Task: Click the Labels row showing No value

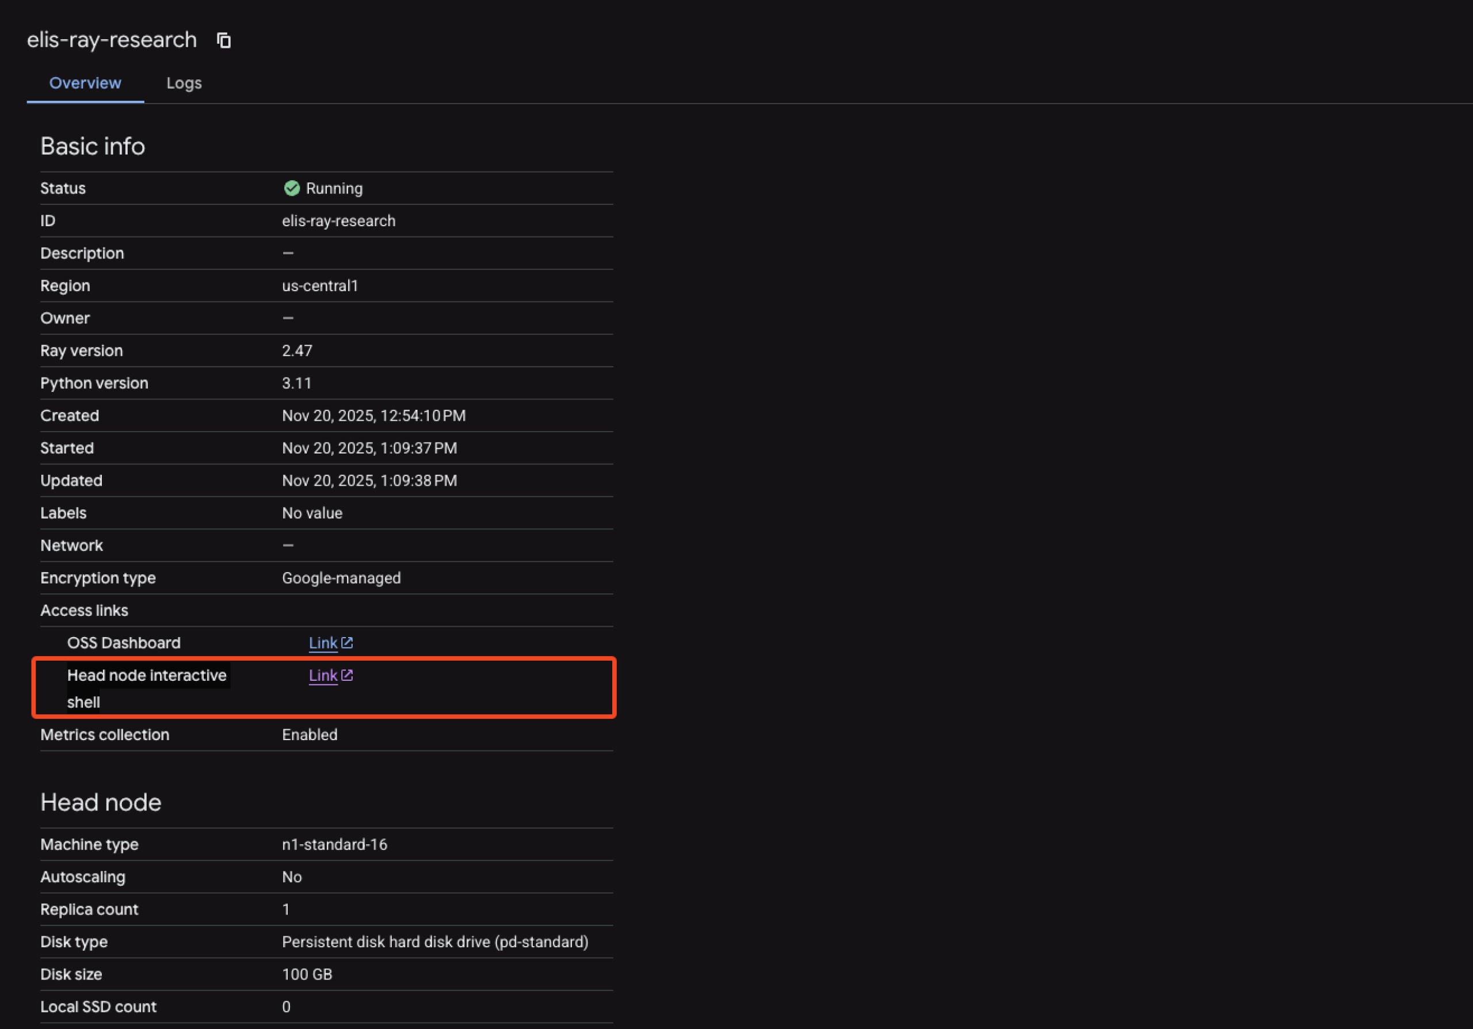Action: click(x=312, y=513)
